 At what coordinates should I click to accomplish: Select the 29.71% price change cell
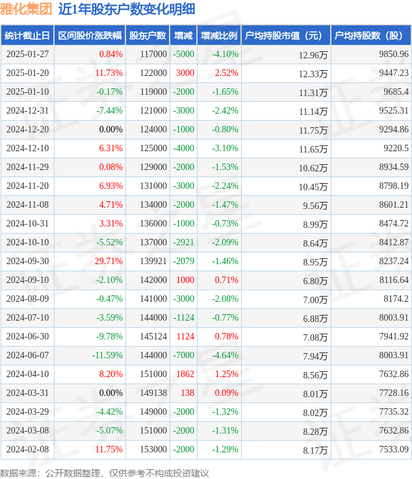(109, 262)
